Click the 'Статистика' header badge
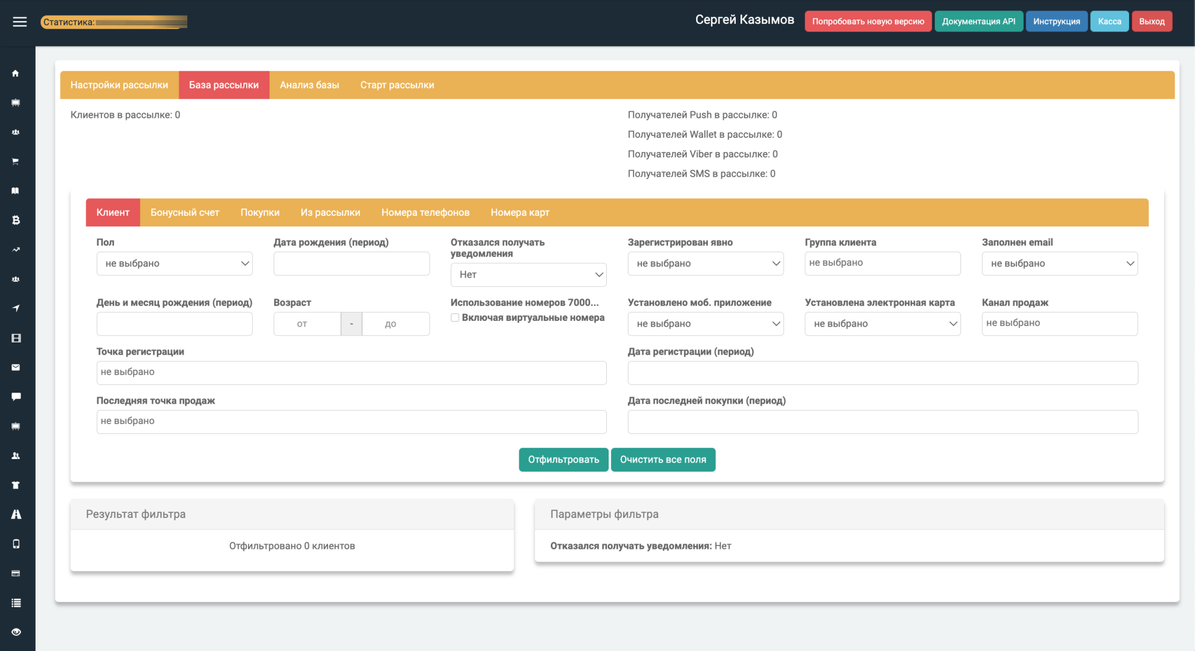The image size is (1195, 651). (114, 22)
